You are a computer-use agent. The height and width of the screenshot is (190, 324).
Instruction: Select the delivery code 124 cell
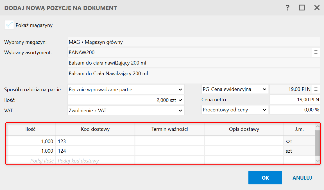pos(95,151)
